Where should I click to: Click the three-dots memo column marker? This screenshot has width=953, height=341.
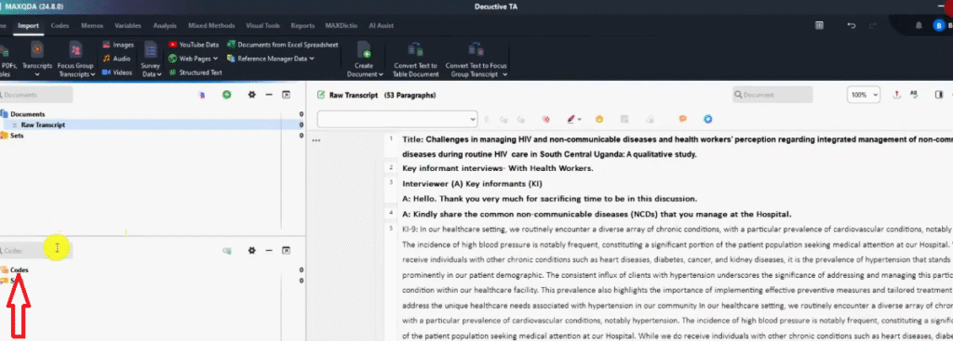point(316,140)
